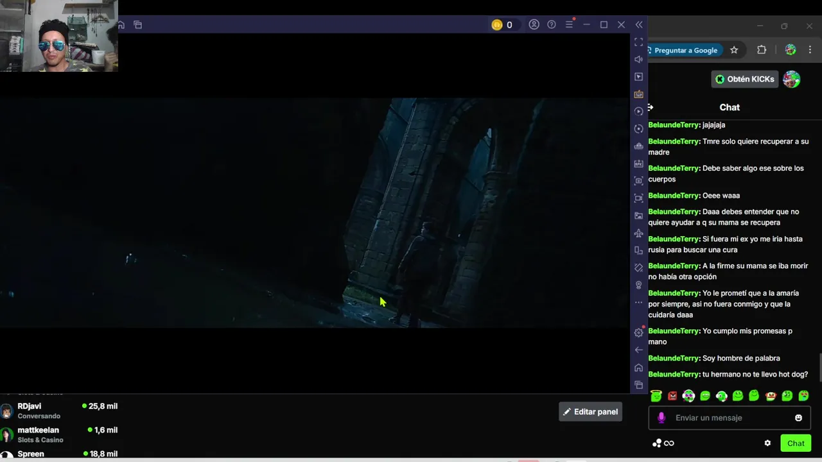Open the set location pin icon
Image resolution: width=822 pixels, height=462 pixels.
coord(638,284)
